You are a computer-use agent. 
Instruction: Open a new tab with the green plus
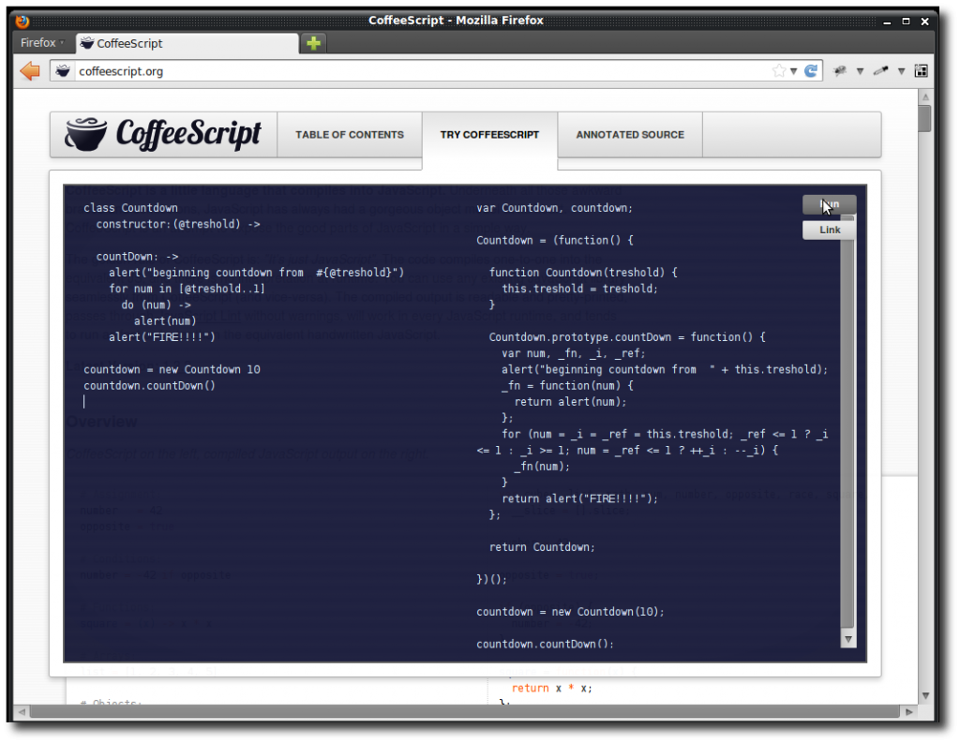[x=313, y=42]
